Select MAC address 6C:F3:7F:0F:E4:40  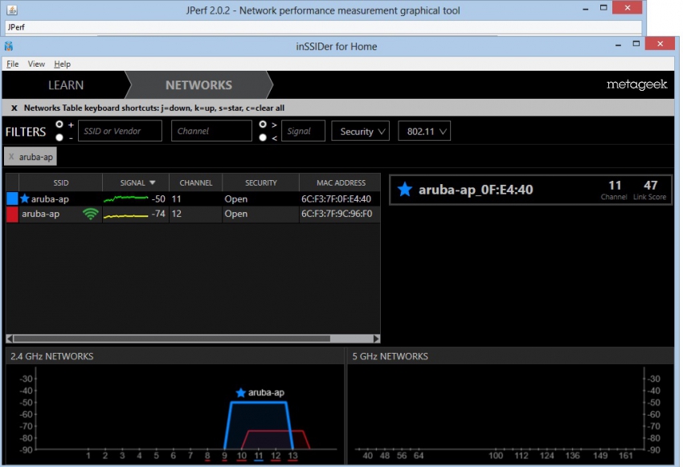click(x=336, y=199)
